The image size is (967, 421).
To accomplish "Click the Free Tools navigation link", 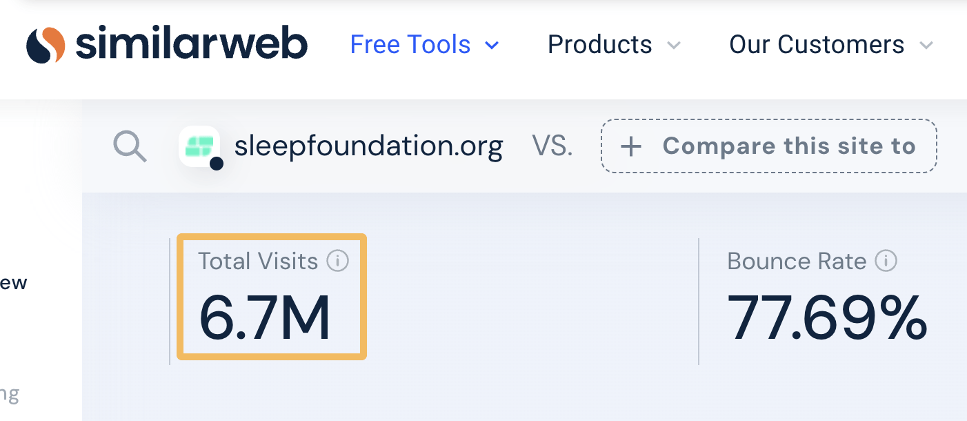I will (x=410, y=44).
